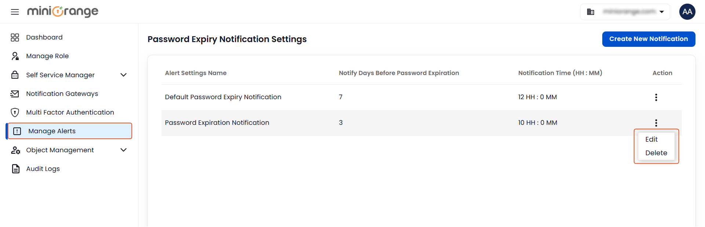Open the Dashboard icon in the sidebar

click(15, 37)
